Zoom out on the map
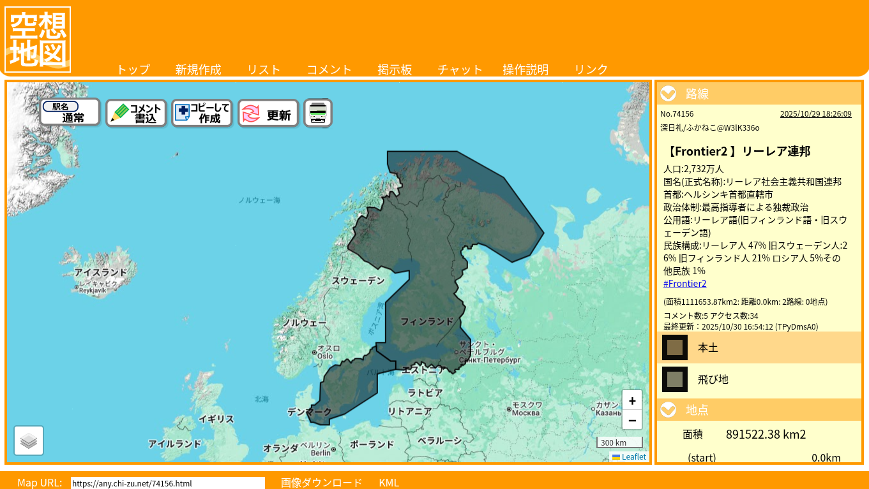869x489 pixels. click(631, 420)
